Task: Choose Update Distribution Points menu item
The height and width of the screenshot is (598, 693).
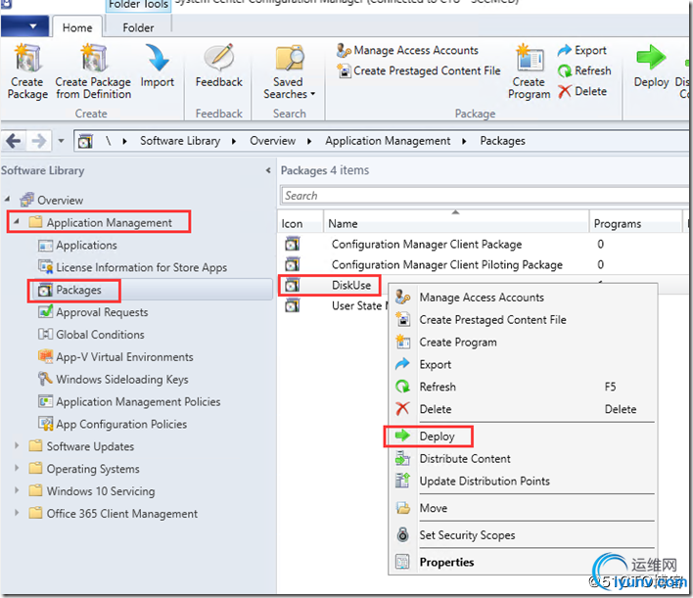Action: click(x=523, y=481)
